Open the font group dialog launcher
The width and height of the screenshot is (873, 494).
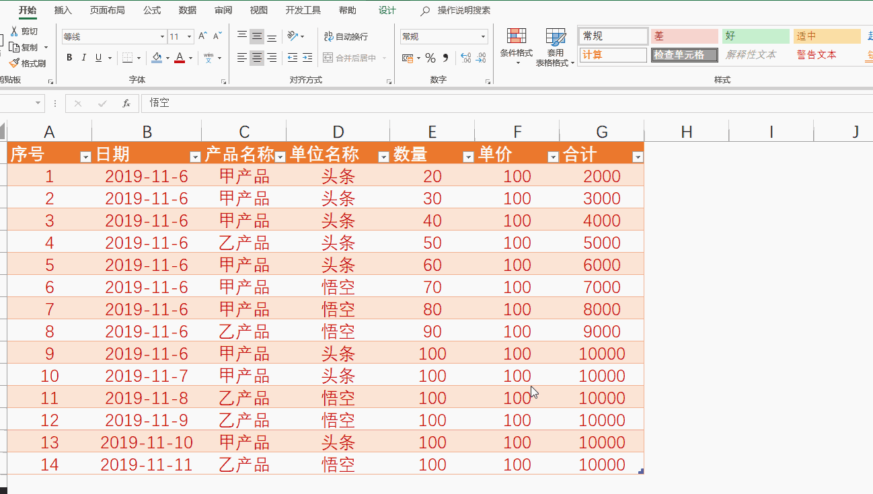pyautogui.click(x=224, y=81)
